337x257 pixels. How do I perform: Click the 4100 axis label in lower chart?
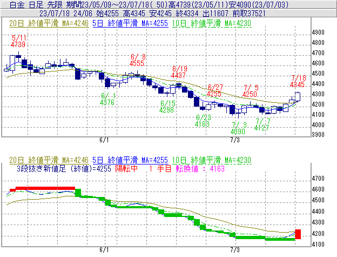point(318,245)
